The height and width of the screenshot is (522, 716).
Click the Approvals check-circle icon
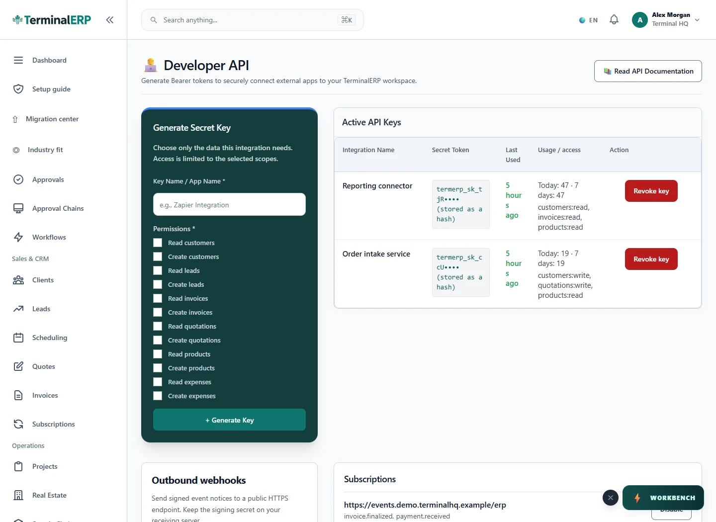point(18,179)
